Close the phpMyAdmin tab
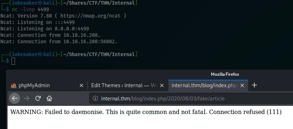The width and height of the screenshot is (293, 129). pos(81,85)
